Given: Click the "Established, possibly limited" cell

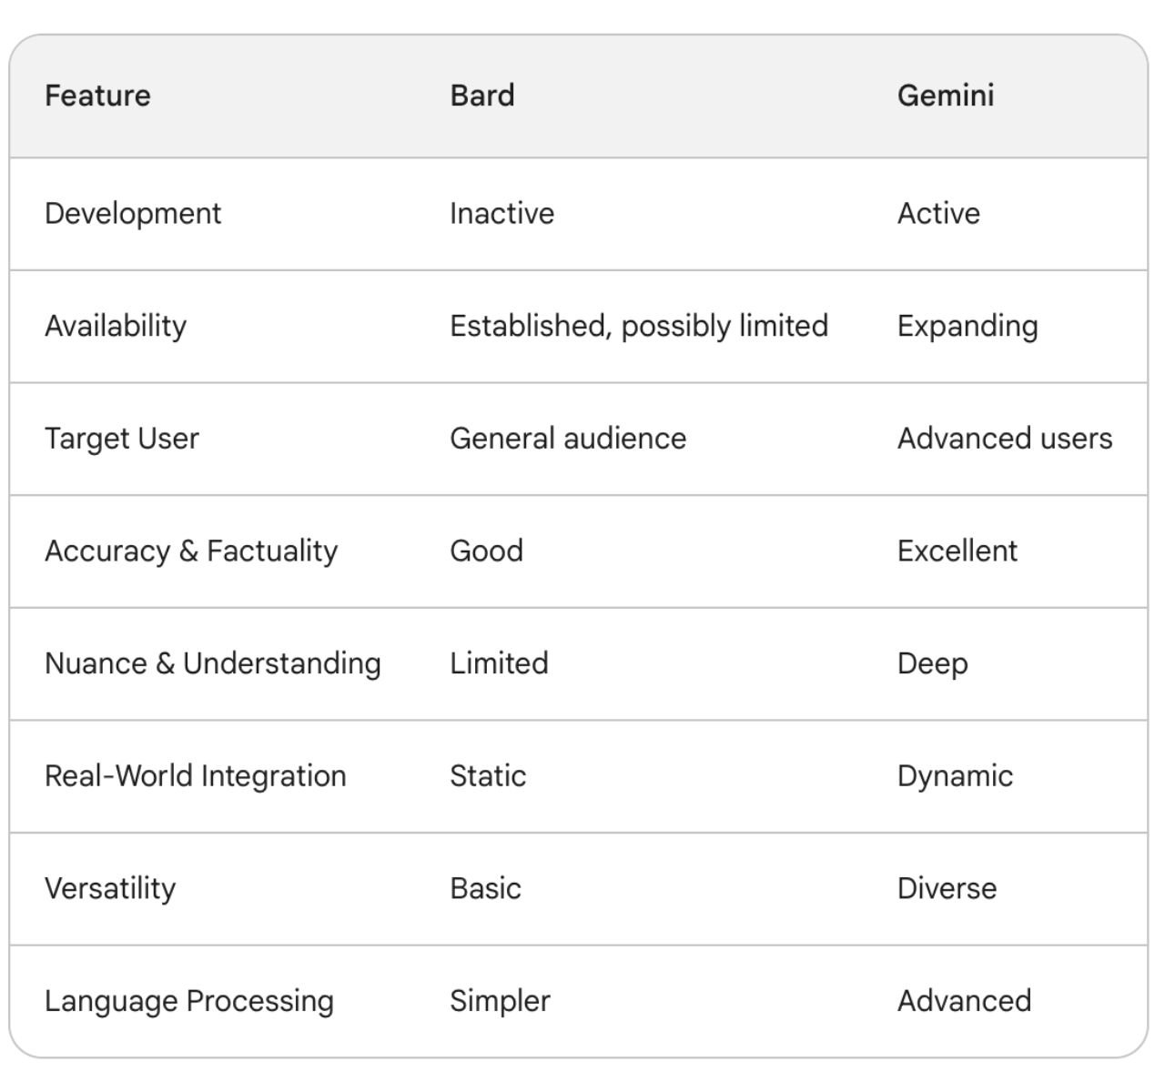Looking at the screenshot, I should pyautogui.click(x=639, y=326).
